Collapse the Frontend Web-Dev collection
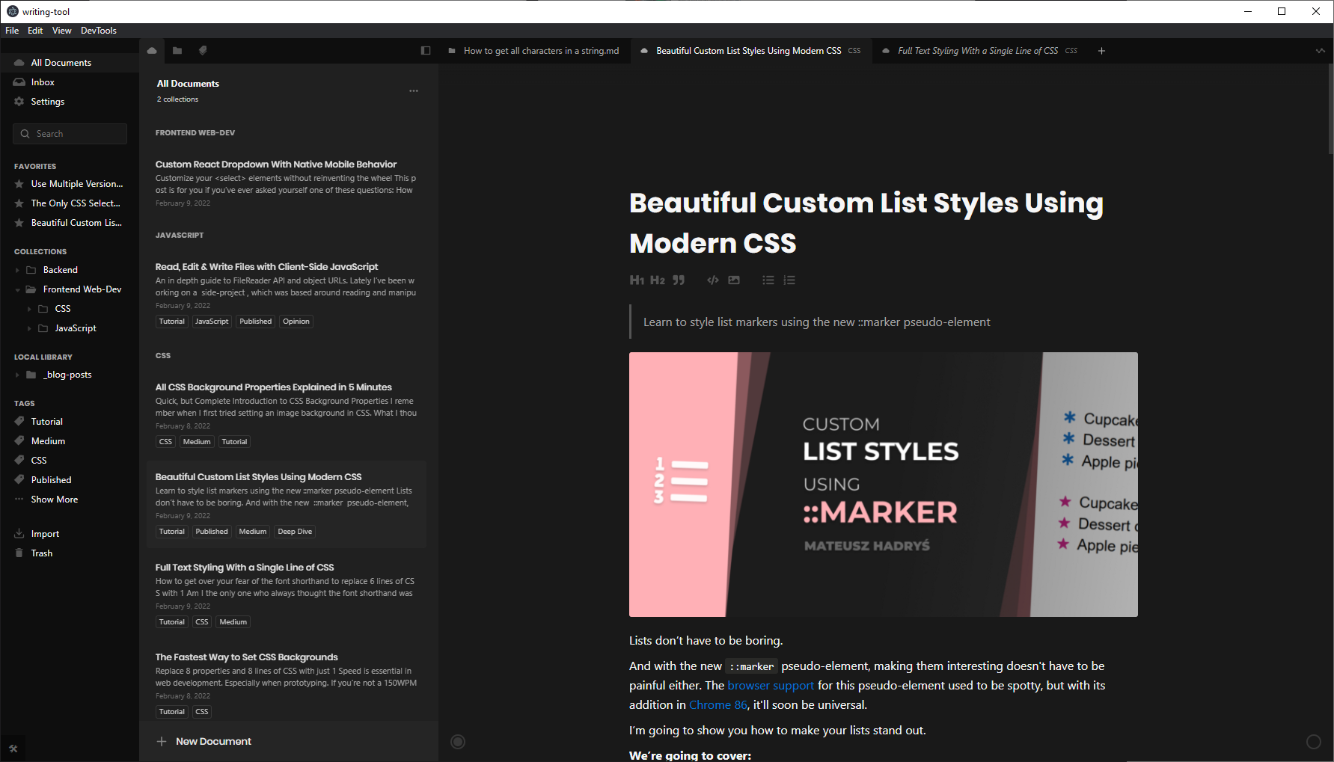Screen dimensions: 1334x762 [x=18, y=289]
